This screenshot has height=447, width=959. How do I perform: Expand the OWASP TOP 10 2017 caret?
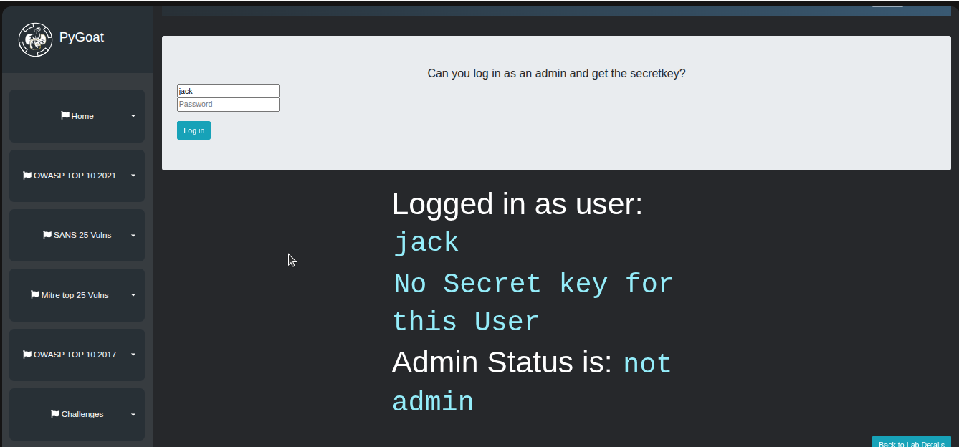tap(133, 355)
